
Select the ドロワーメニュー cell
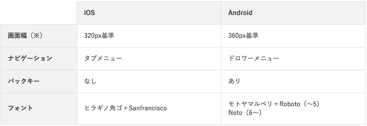254,58
